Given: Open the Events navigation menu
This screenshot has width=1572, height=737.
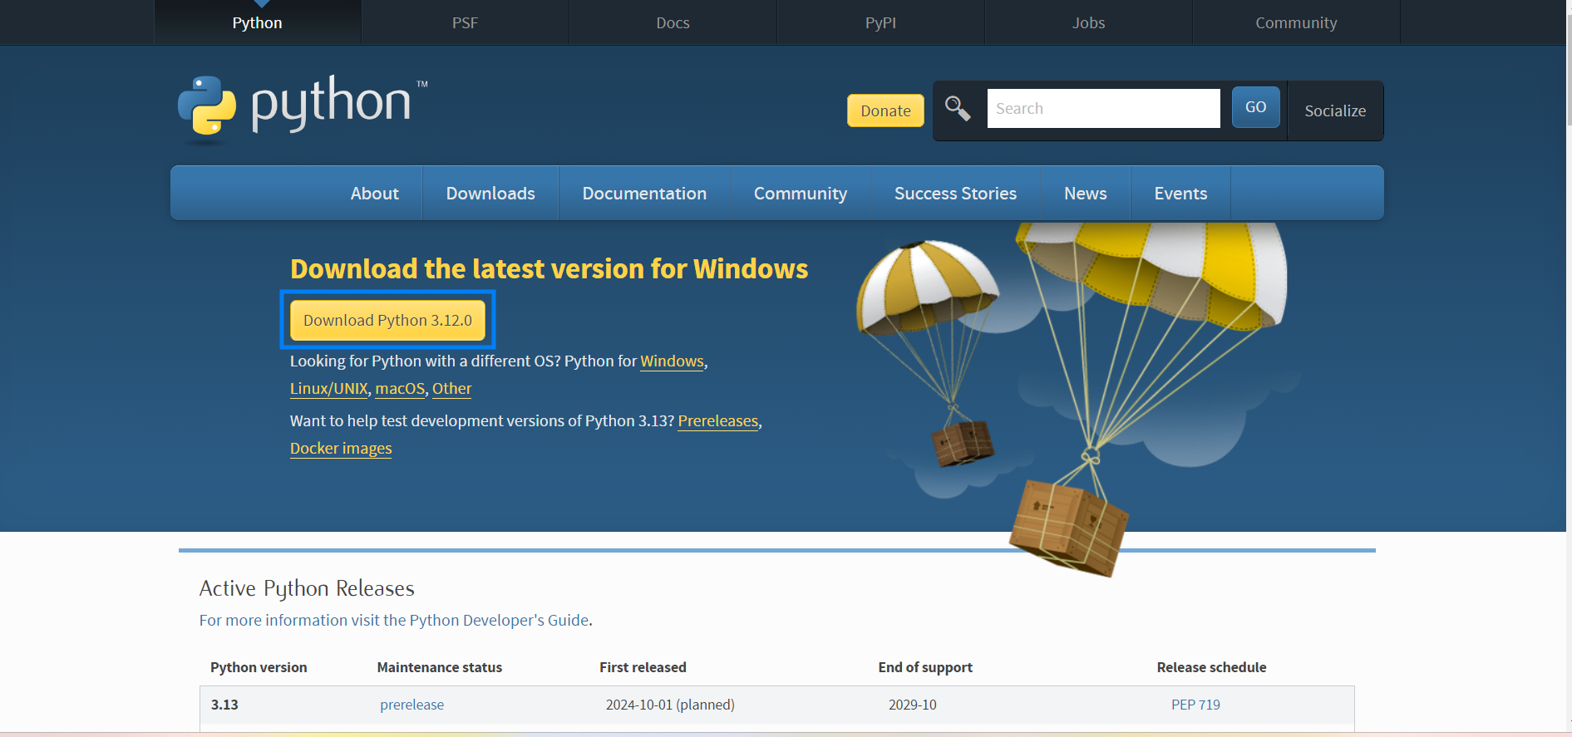Looking at the screenshot, I should (1180, 193).
